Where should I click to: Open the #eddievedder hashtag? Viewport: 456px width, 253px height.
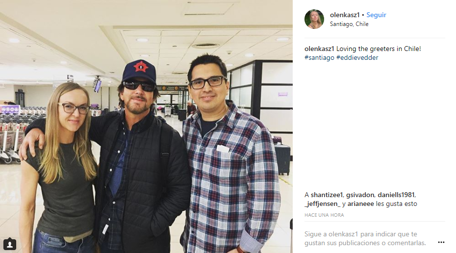tap(357, 57)
